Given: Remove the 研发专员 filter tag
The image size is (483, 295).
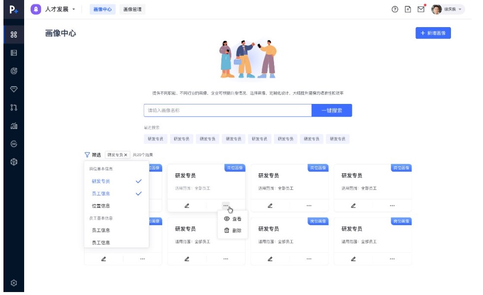Looking at the screenshot, I should (126, 155).
